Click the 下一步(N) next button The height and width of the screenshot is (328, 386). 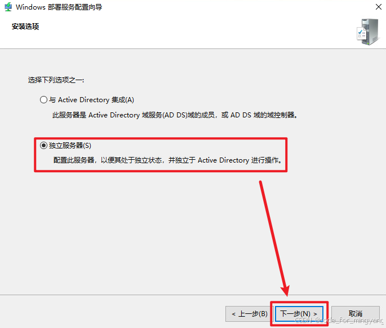coord(299,314)
